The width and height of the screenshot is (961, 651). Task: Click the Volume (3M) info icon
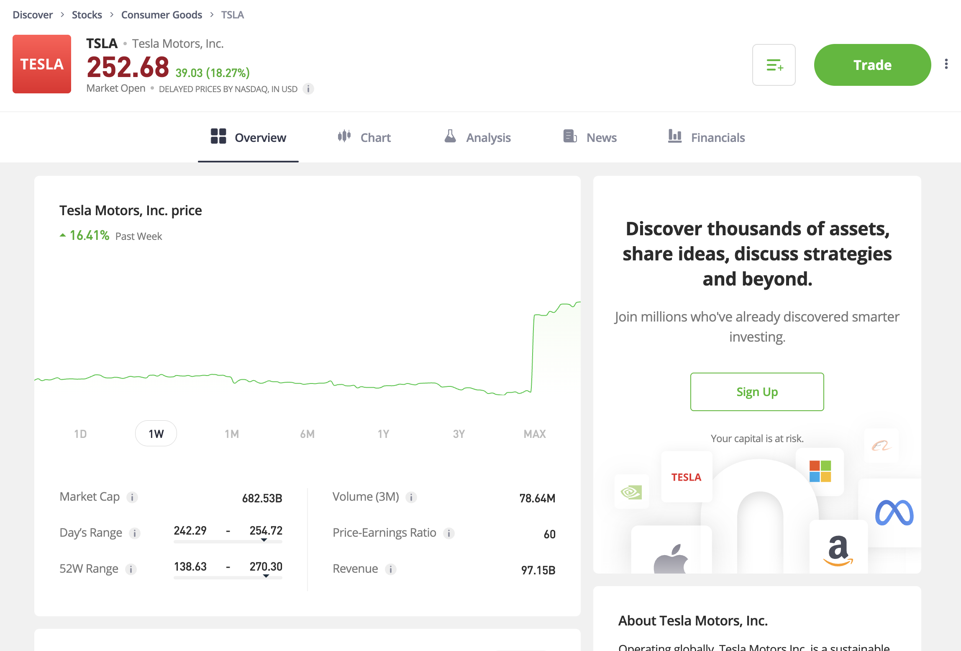coord(411,497)
